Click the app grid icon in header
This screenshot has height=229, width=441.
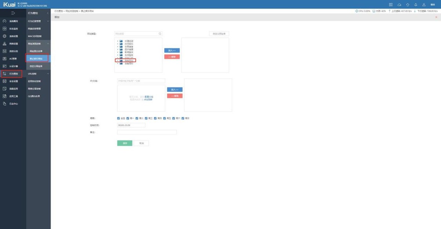tap(391, 4)
